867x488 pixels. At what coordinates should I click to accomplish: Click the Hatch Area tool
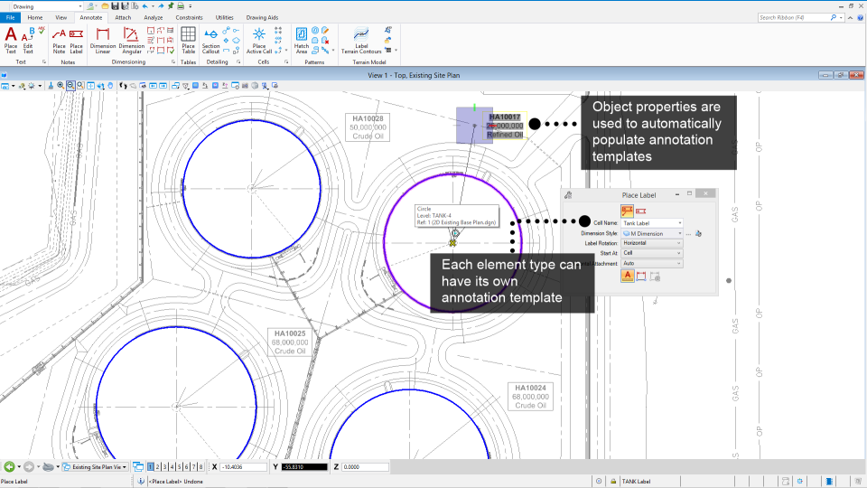pyautogui.click(x=302, y=40)
